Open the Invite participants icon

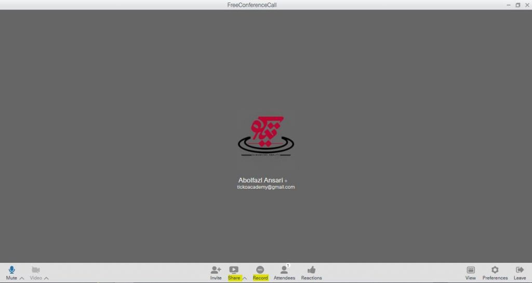pyautogui.click(x=216, y=270)
